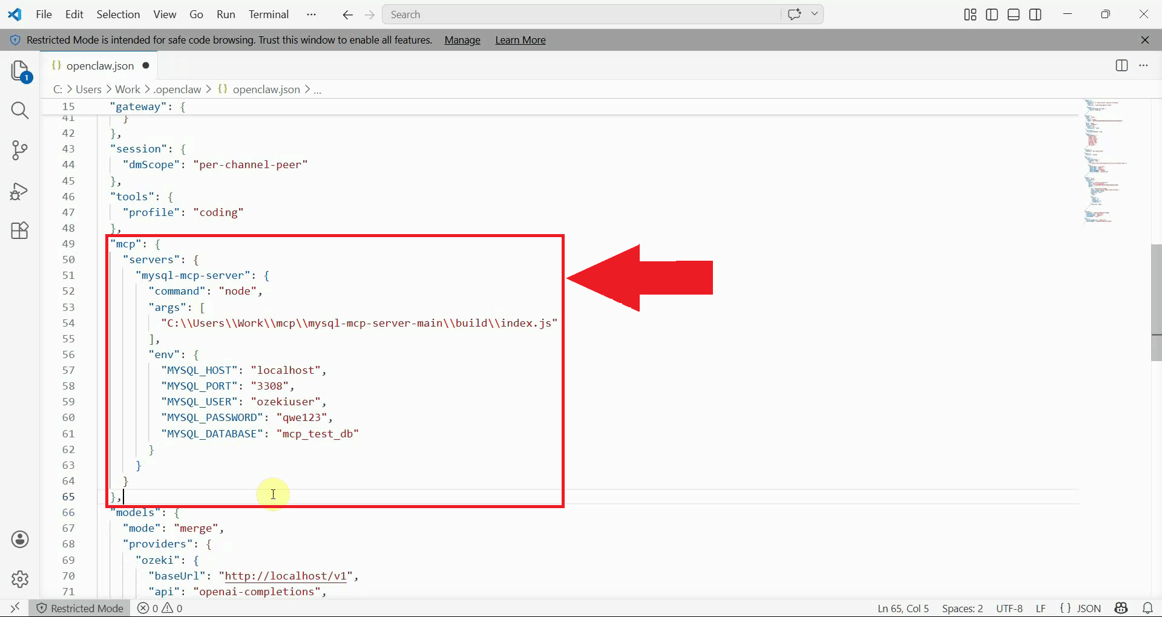Click the "coding" profile value text
1162x617 pixels.
(x=218, y=212)
